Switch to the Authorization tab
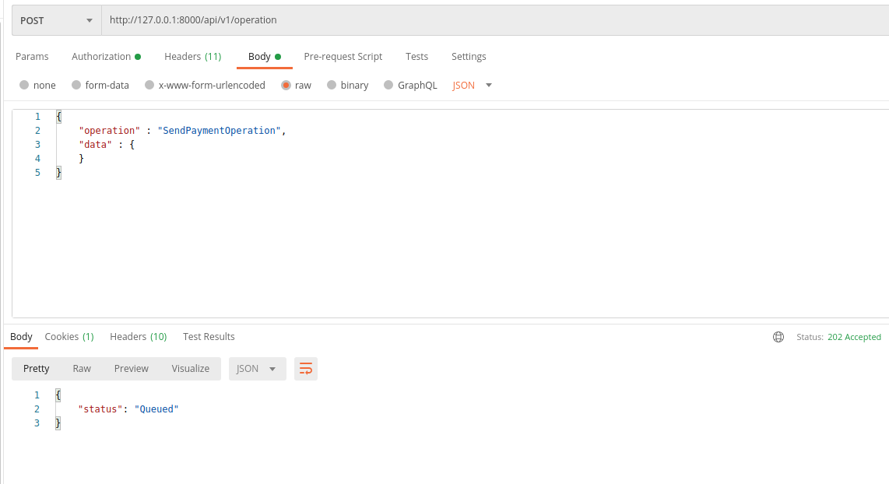The height and width of the screenshot is (484, 889). coord(106,57)
